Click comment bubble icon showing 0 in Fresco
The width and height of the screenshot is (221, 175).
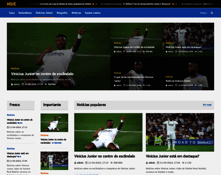[x=18, y=157]
